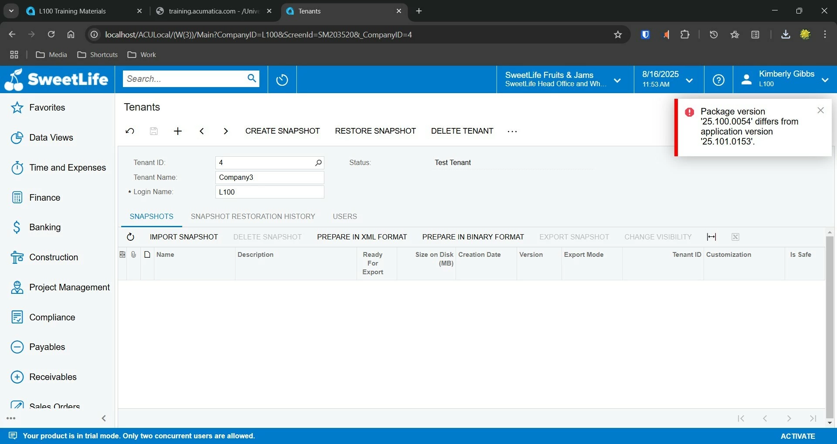
Task: Click the SweetLife logo
Action: pos(57,80)
